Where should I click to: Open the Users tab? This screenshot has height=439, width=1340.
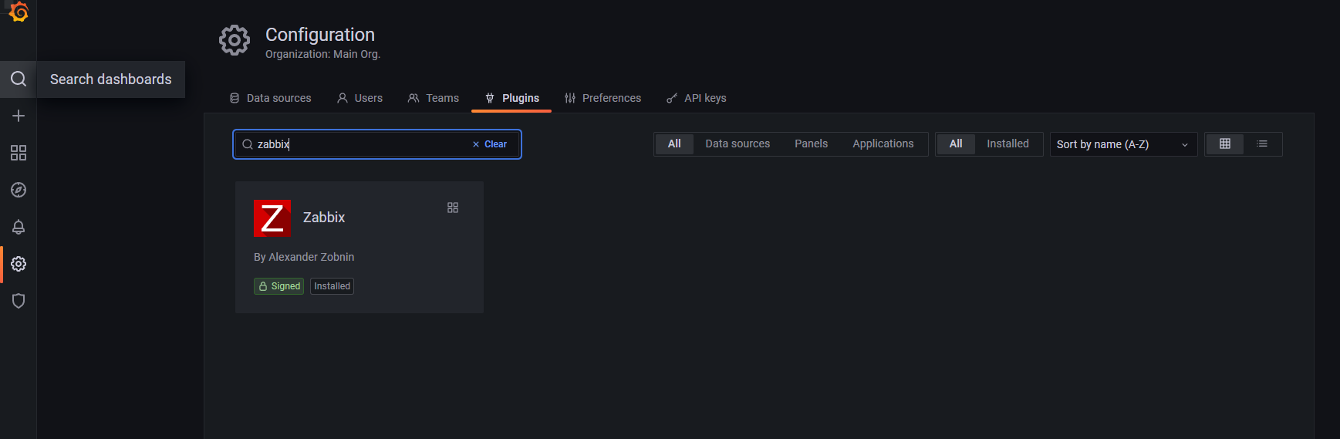(360, 98)
